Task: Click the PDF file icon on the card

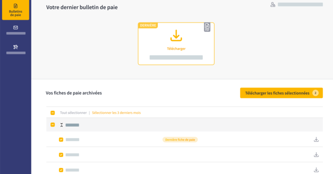Action: click(207, 27)
